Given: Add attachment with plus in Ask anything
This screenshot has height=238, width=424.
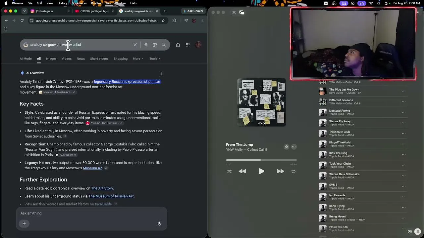Looking at the screenshot, I should tap(24, 224).
